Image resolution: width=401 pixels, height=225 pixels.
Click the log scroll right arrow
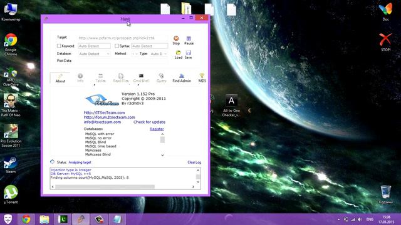193,187
